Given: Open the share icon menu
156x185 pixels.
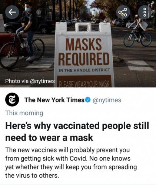Looking at the screenshot, I should pyautogui.click(x=123, y=12).
